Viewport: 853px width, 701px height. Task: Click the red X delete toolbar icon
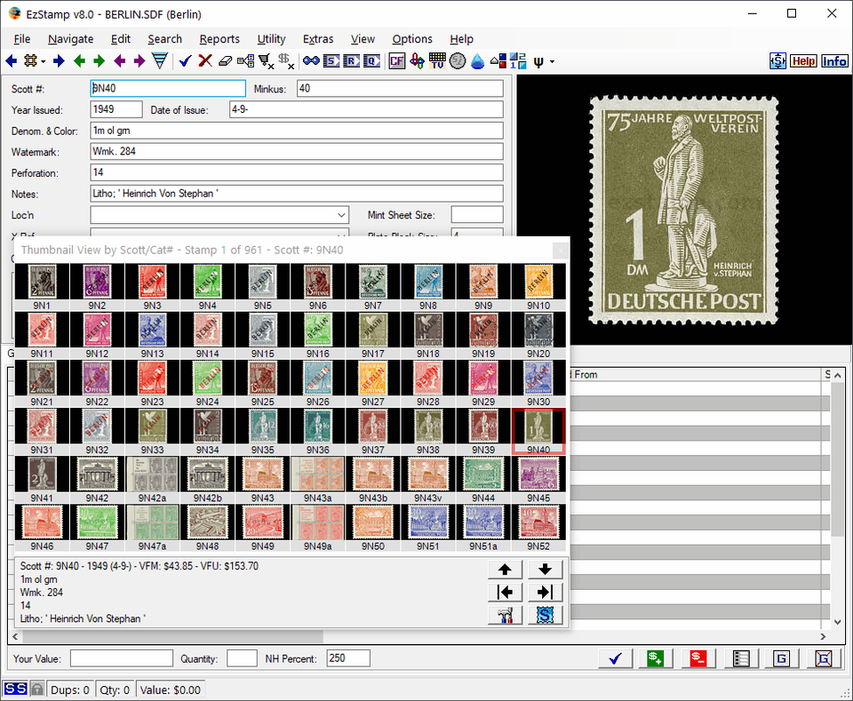pyautogui.click(x=204, y=60)
